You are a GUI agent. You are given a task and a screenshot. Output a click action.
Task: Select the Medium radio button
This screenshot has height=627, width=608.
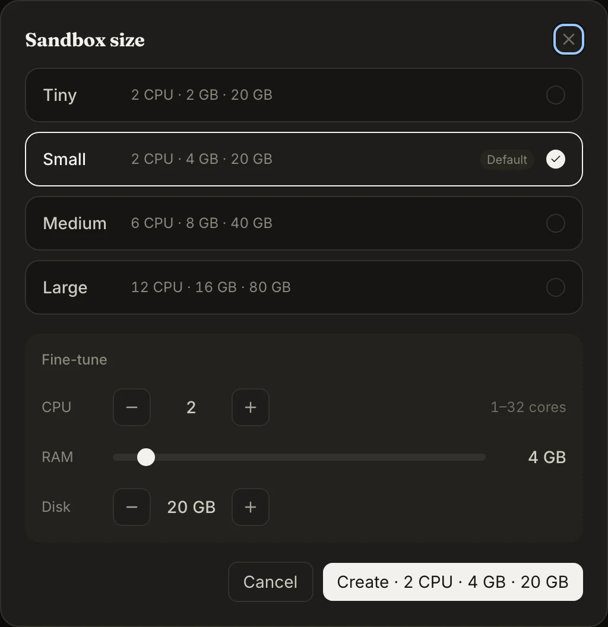point(556,223)
